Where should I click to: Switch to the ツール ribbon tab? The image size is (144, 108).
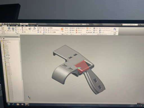pos(13,26)
